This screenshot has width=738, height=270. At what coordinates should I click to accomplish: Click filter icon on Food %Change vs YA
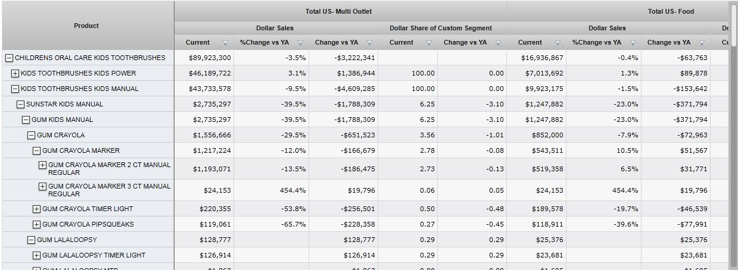(633, 43)
